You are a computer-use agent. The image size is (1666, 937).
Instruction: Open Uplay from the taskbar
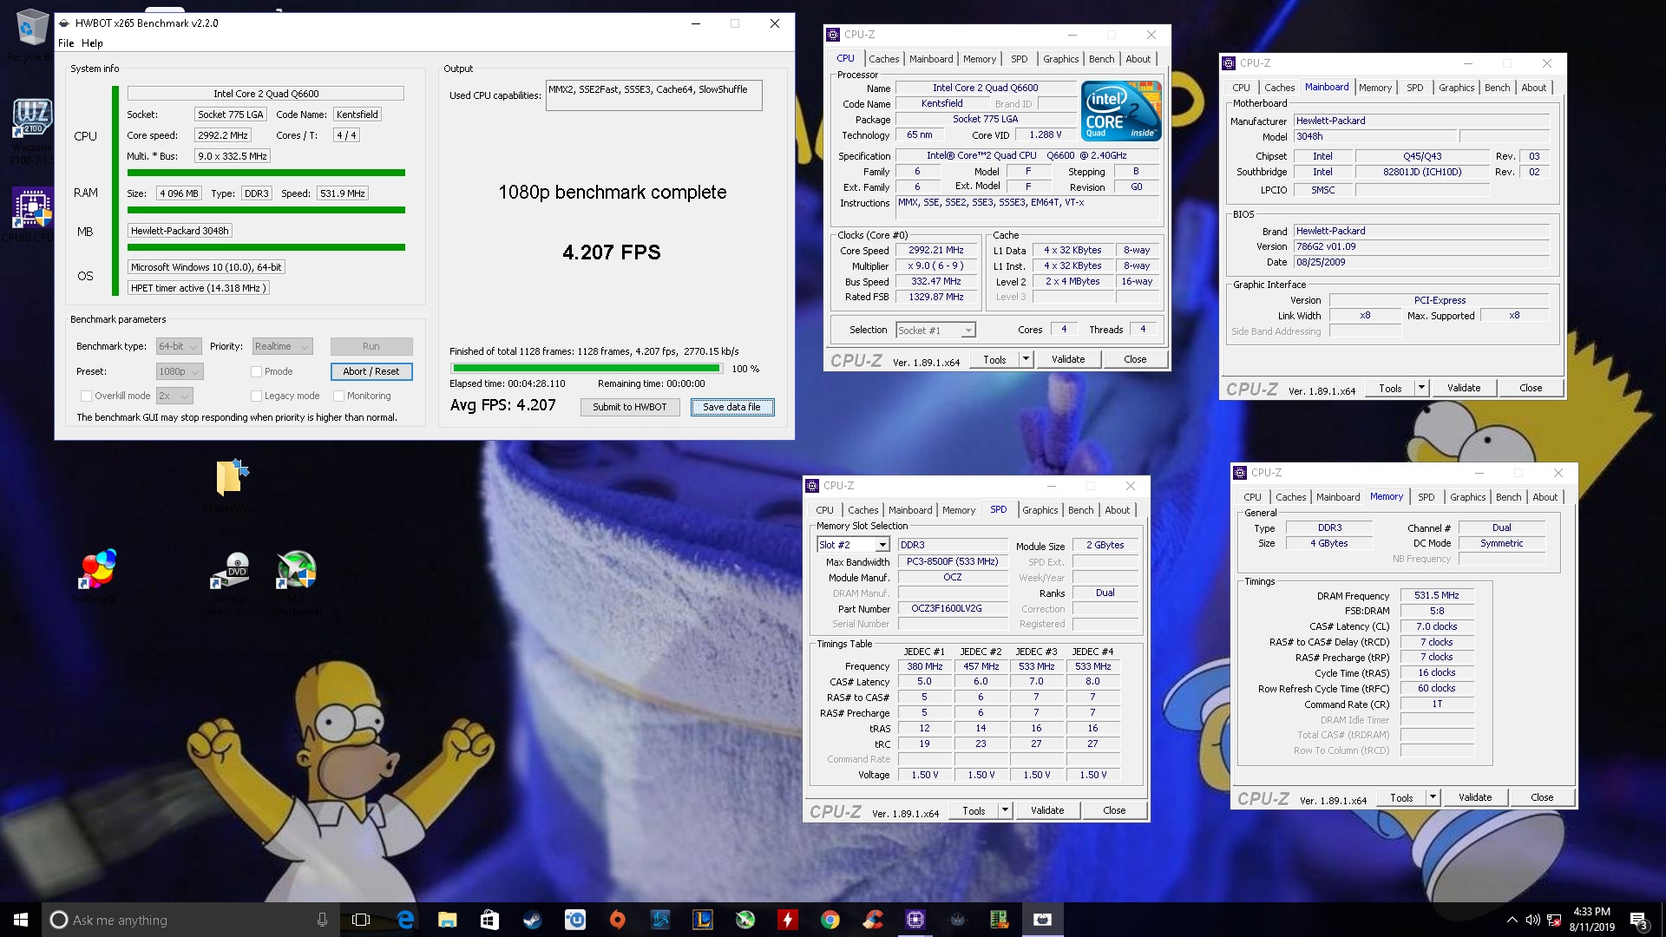(575, 920)
